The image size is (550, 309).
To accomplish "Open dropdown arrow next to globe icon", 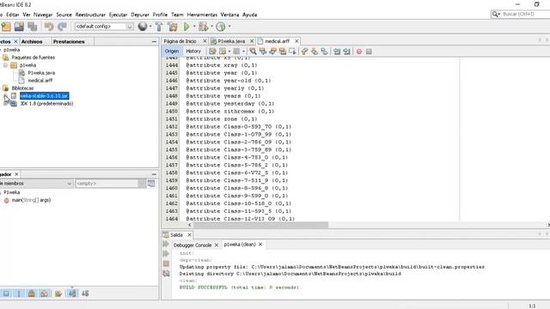I will pos(150,27).
